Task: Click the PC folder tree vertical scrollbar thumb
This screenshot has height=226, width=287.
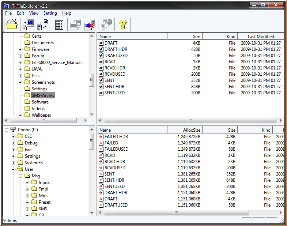Action: 91,79
